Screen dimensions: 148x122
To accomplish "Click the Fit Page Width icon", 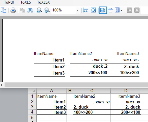I will tap(85, 10).
